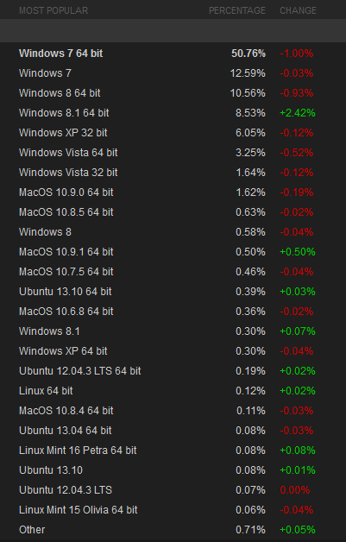
Task: Click the PERCENTAGE column header
Action: [237, 10]
